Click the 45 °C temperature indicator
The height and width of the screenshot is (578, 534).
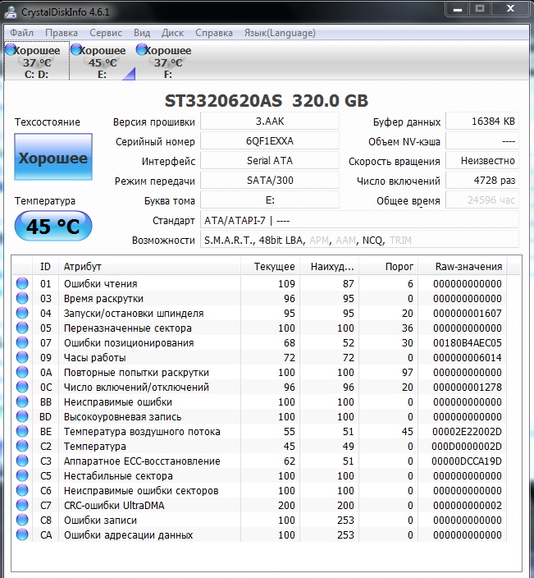[53, 227]
